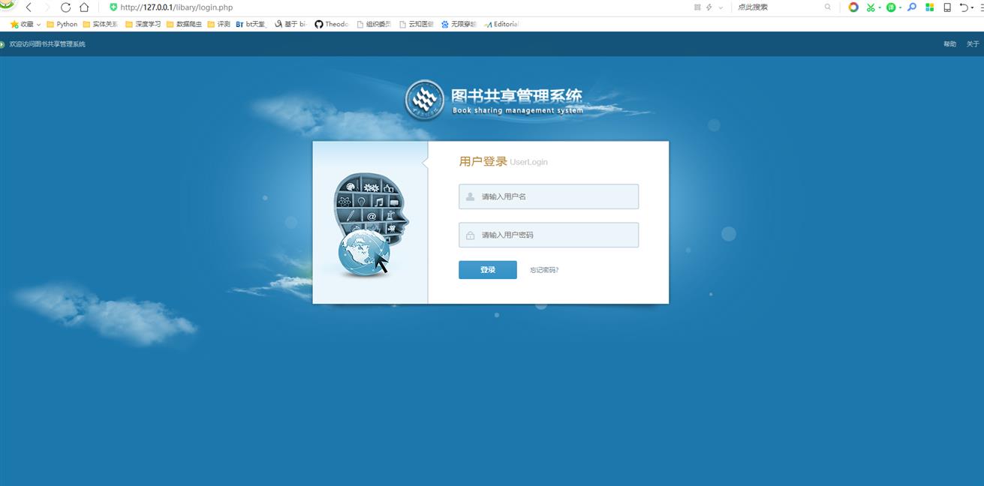Click the GitHub Theodo bookmark
This screenshot has height=486, width=984.
tap(331, 24)
